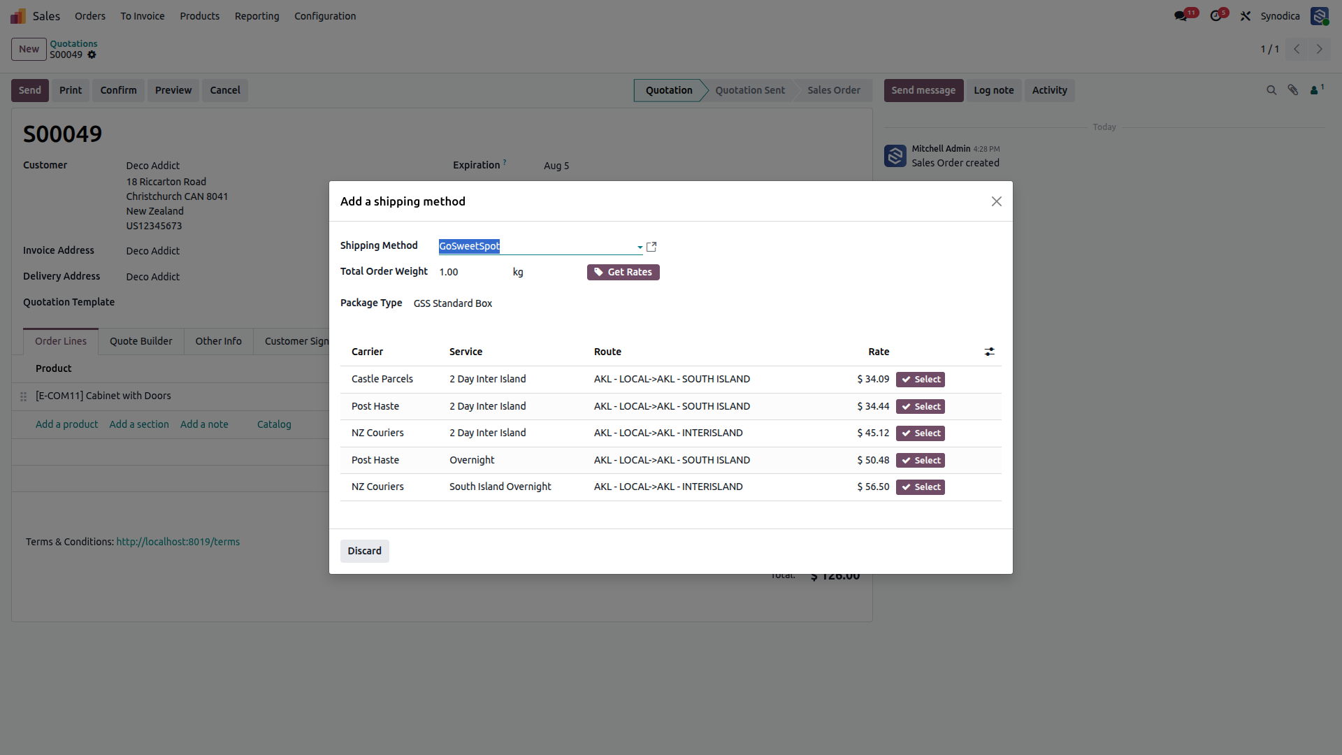Image resolution: width=1342 pixels, height=755 pixels.
Task: Open the activities clock icon
Action: click(x=1217, y=16)
